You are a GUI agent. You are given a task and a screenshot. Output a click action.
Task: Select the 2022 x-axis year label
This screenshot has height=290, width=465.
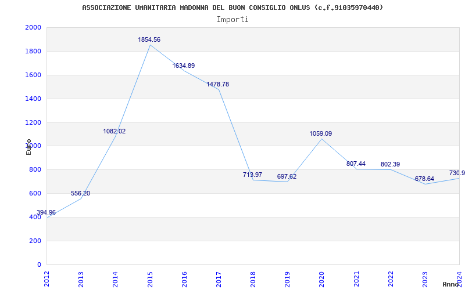click(x=391, y=279)
